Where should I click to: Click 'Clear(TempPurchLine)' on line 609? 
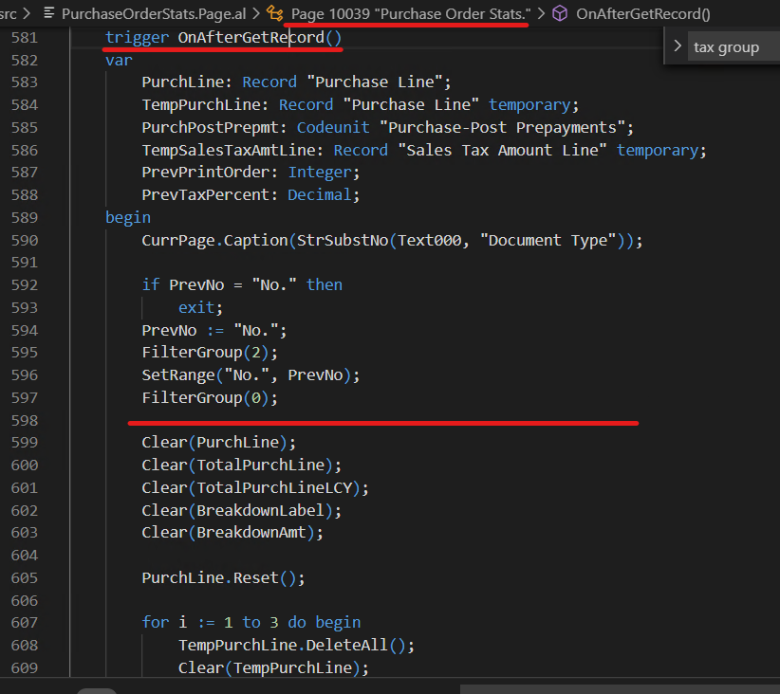click(269, 668)
